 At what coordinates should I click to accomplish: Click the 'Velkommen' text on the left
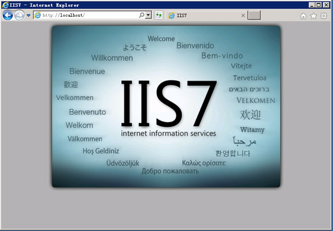click(75, 98)
